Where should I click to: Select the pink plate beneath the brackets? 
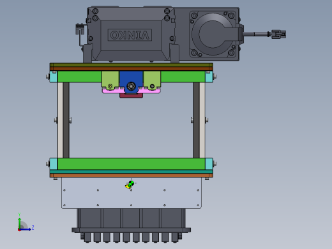[x=132, y=91]
